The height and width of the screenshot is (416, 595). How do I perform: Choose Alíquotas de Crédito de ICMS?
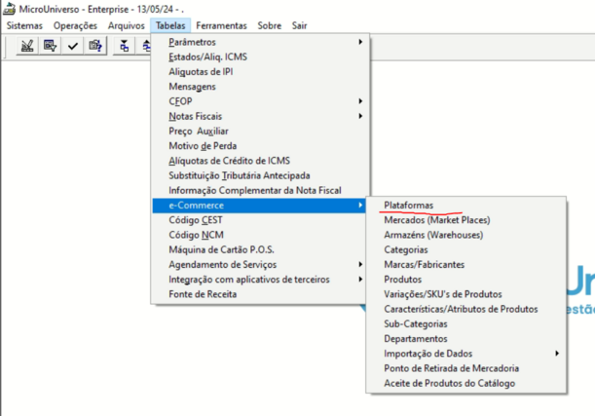[260, 161]
